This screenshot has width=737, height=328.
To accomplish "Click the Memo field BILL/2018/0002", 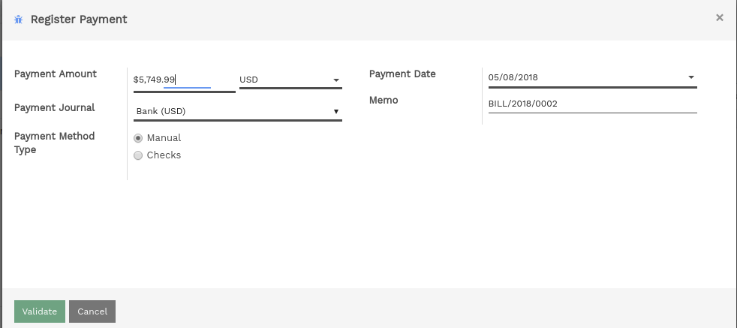I will (x=592, y=104).
